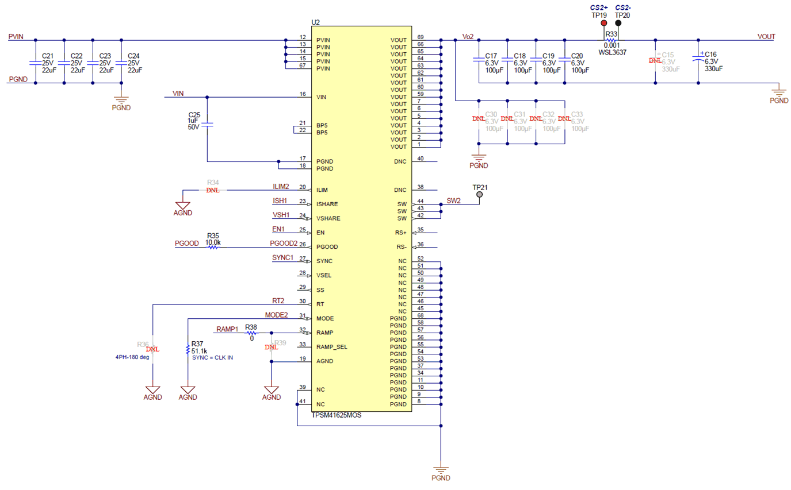The height and width of the screenshot is (490, 791).
Task: Click the PGOOD net label left of R35
Action: [x=186, y=244]
